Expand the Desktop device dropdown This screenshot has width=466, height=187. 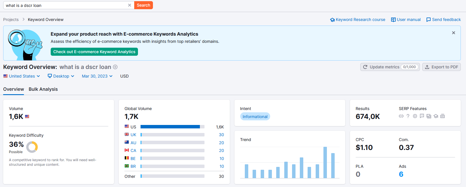coord(61,76)
